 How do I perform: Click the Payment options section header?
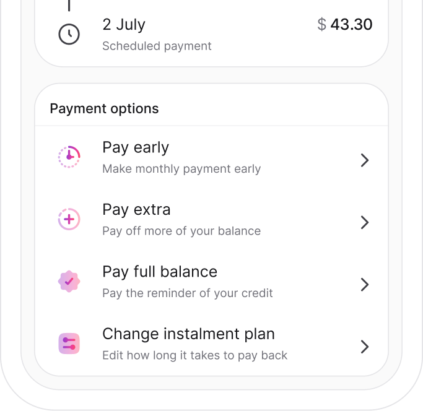104,109
